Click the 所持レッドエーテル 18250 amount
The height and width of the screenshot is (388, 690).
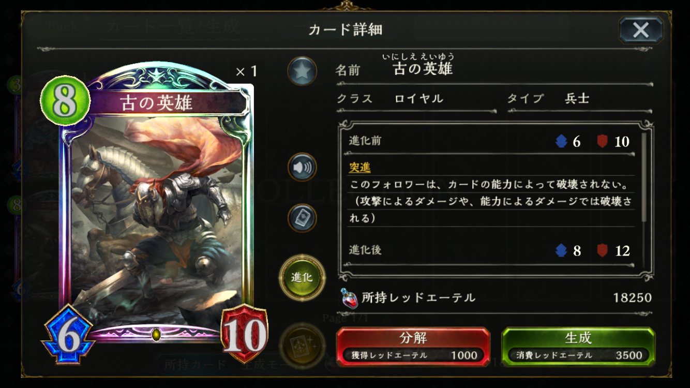click(632, 298)
